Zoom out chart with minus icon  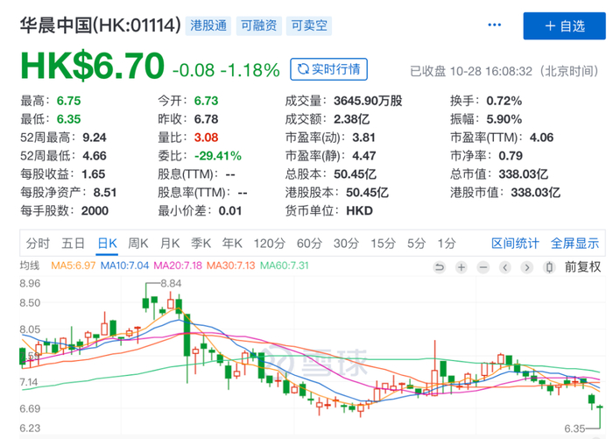pyautogui.click(x=483, y=267)
